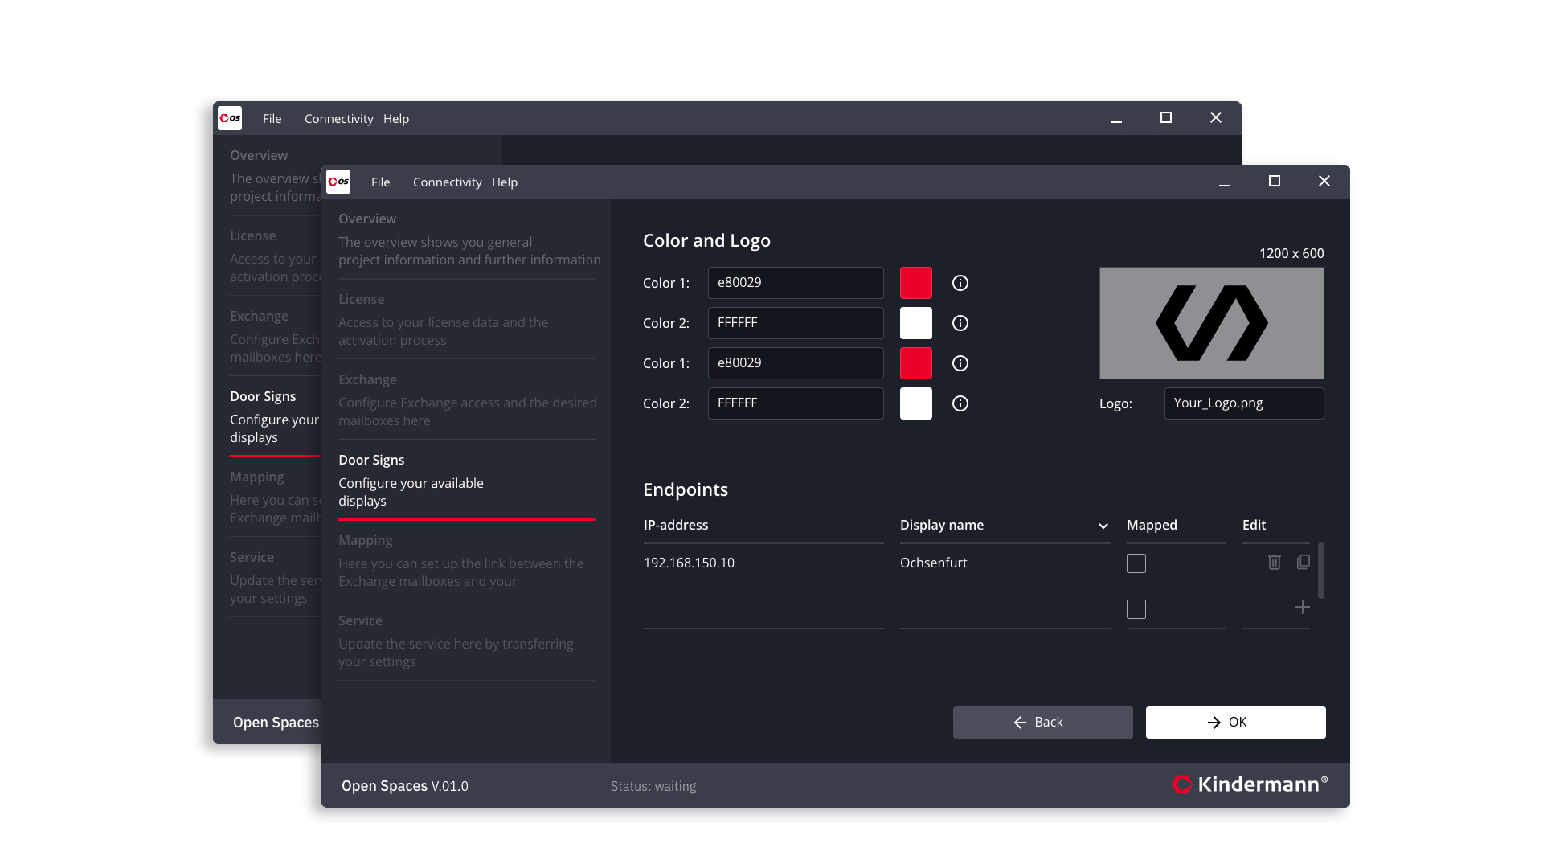Open the Connectivity menu in the front window
1543x868 pixels.
coord(447,182)
